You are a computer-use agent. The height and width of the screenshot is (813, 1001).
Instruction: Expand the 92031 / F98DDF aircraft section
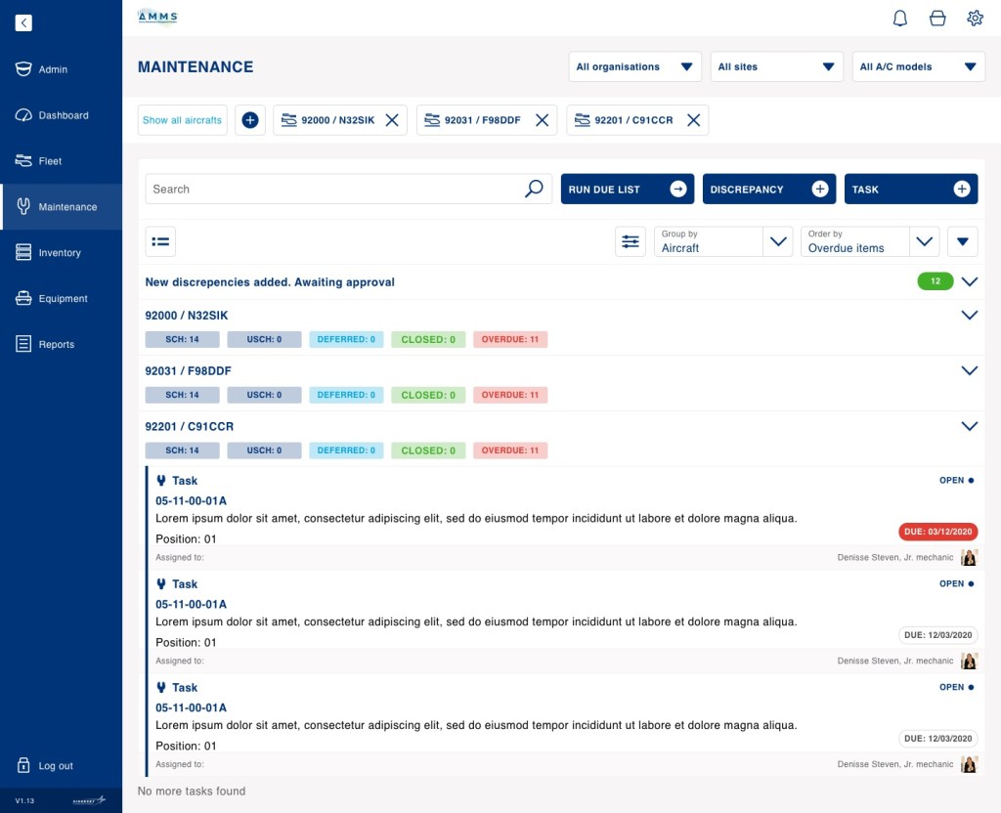coord(969,370)
